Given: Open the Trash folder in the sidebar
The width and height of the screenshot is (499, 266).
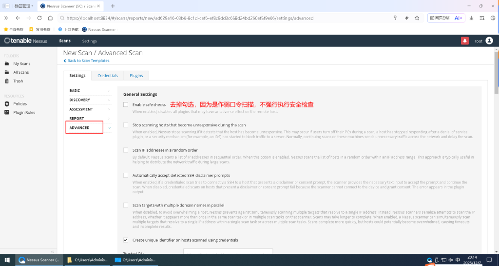Looking at the screenshot, I should [18, 81].
